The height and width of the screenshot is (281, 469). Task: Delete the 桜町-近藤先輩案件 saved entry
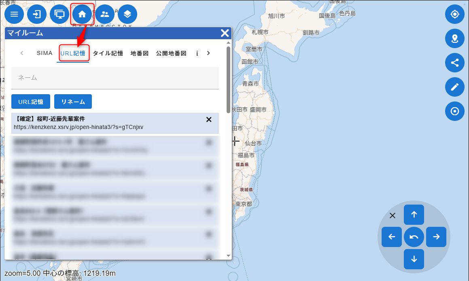[x=209, y=119]
